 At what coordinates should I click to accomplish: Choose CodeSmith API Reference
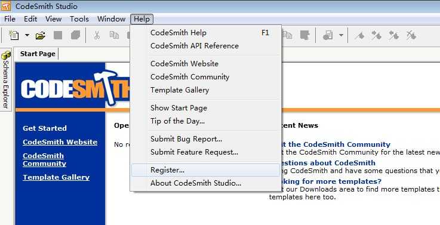pos(206,46)
